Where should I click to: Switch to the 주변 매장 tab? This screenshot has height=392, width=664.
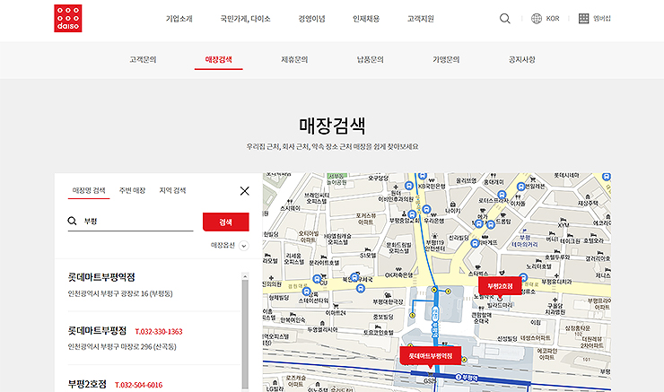[132, 190]
